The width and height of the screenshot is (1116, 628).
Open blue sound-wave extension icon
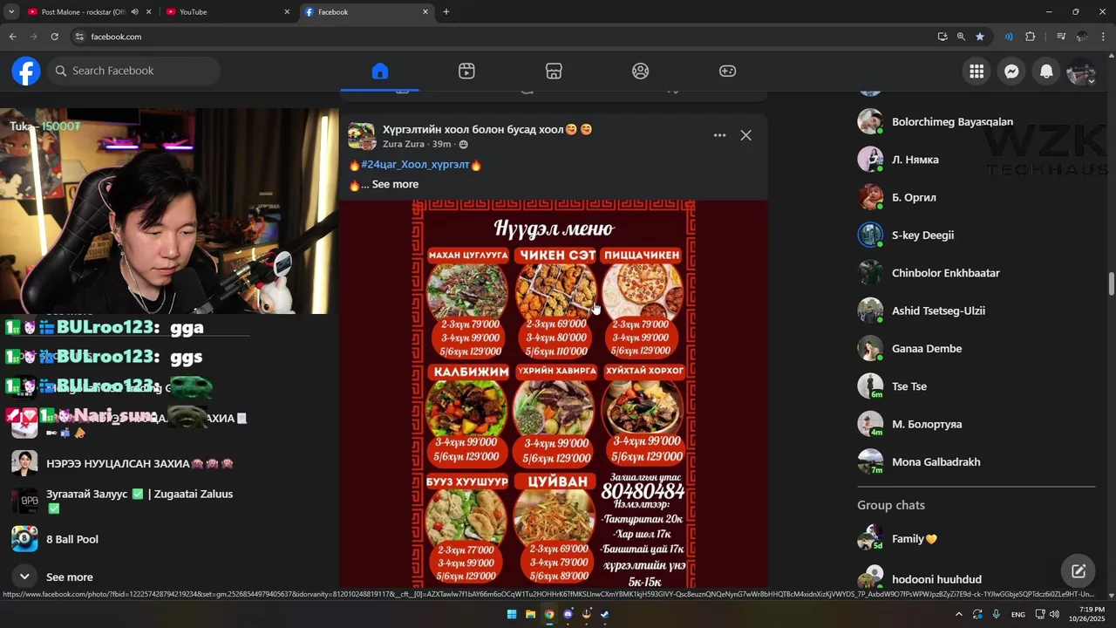(x=1009, y=37)
